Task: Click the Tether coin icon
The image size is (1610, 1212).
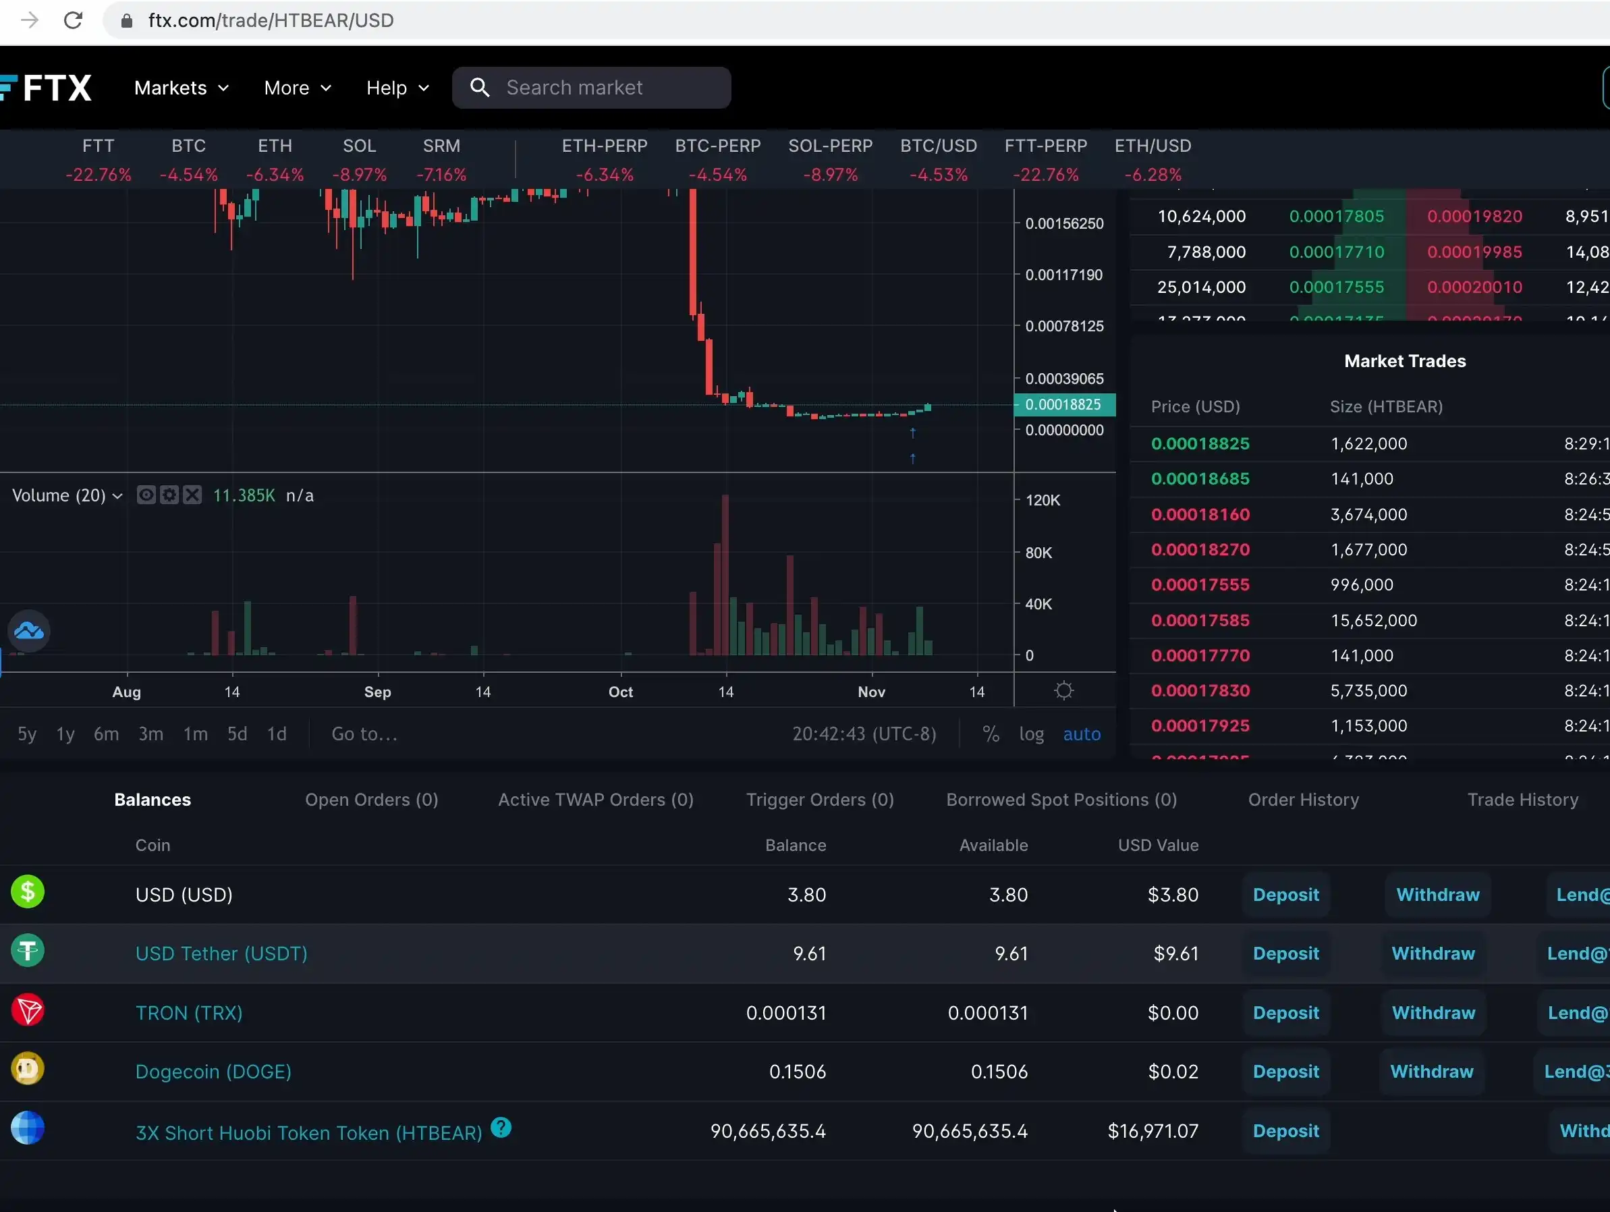Action: point(28,951)
